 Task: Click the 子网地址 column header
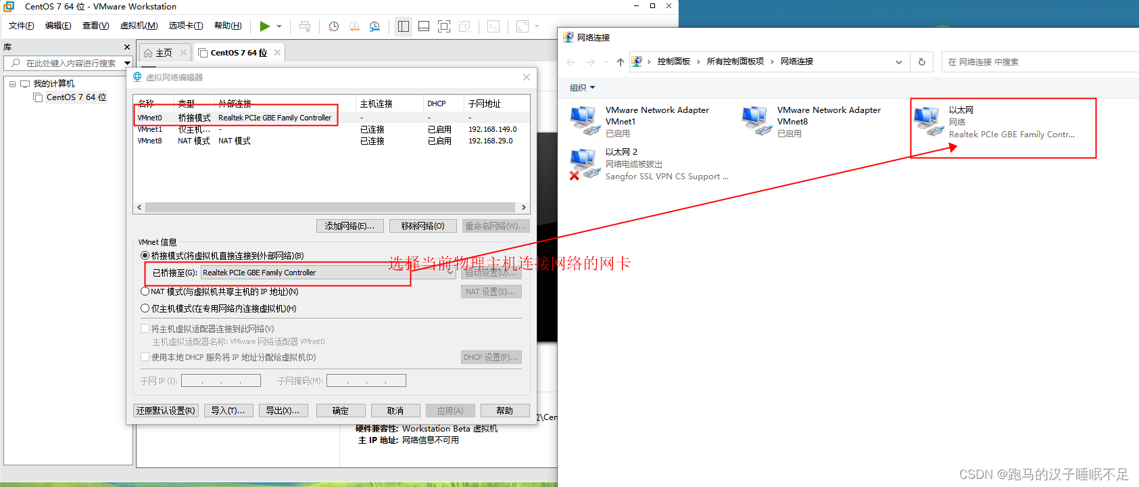[485, 103]
